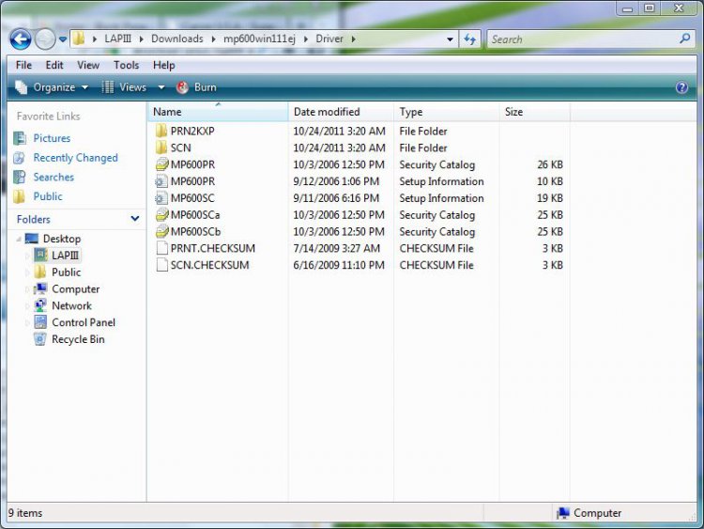This screenshot has height=529, width=704.
Task: Click the Search input field
Action: tap(584, 39)
